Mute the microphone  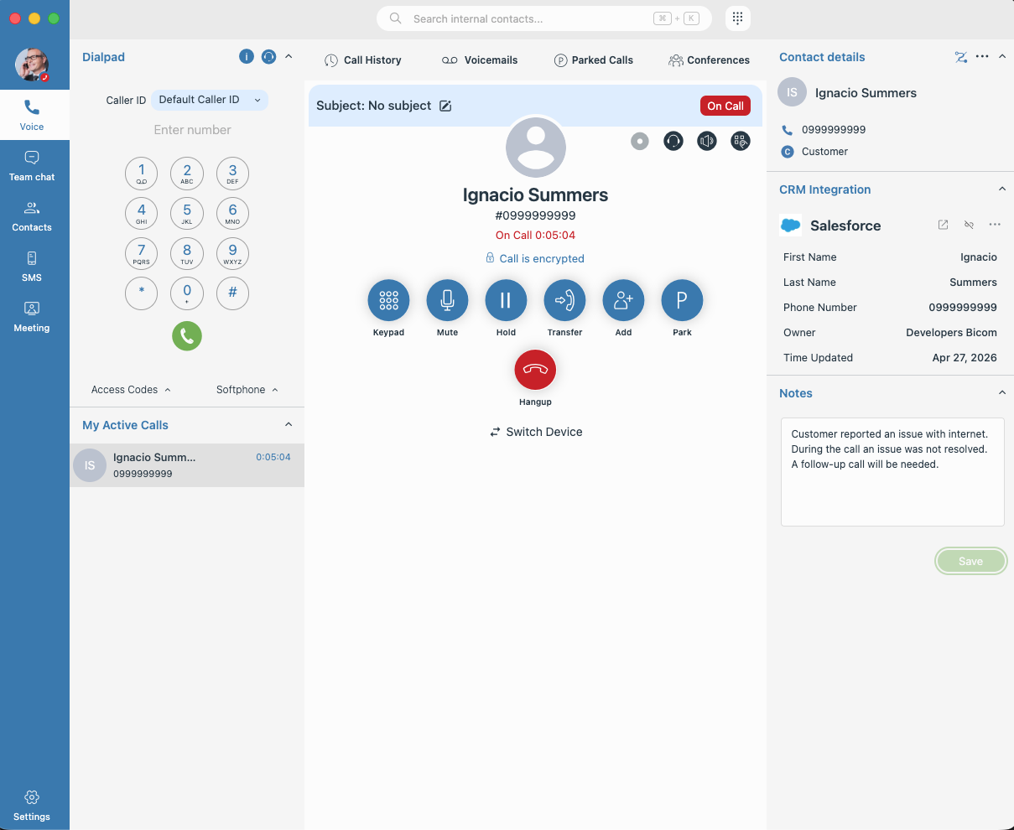[x=447, y=300]
